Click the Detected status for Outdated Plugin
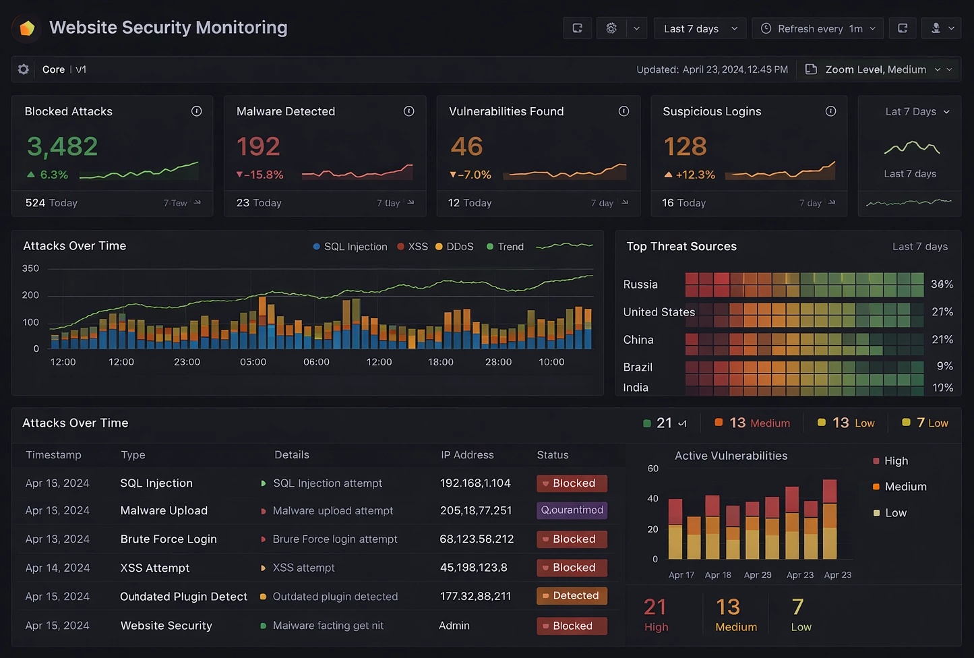Screen dimensions: 974x658 coord(571,596)
